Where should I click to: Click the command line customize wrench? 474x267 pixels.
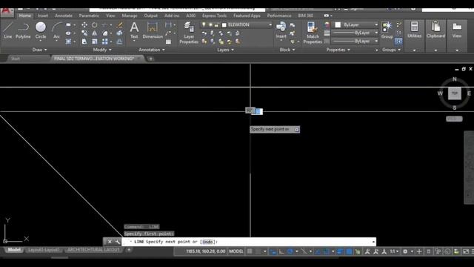point(117,242)
